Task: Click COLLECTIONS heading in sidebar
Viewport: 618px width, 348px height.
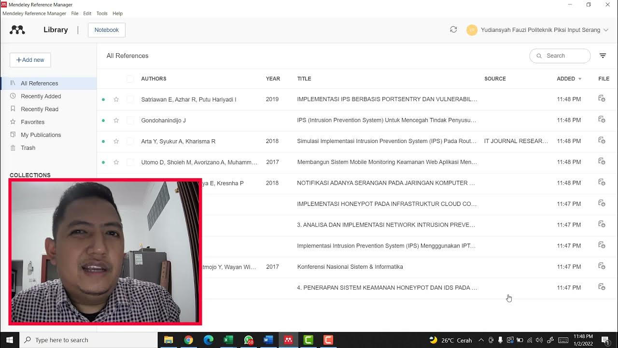Action: pos(30,175)
